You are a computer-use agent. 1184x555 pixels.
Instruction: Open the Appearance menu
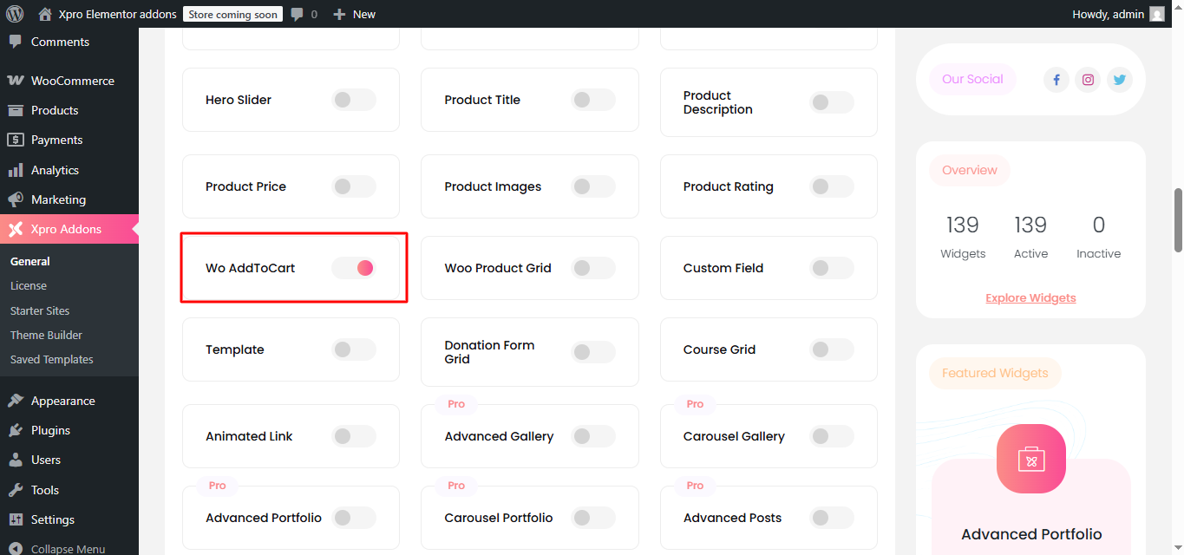click(62, 401)
